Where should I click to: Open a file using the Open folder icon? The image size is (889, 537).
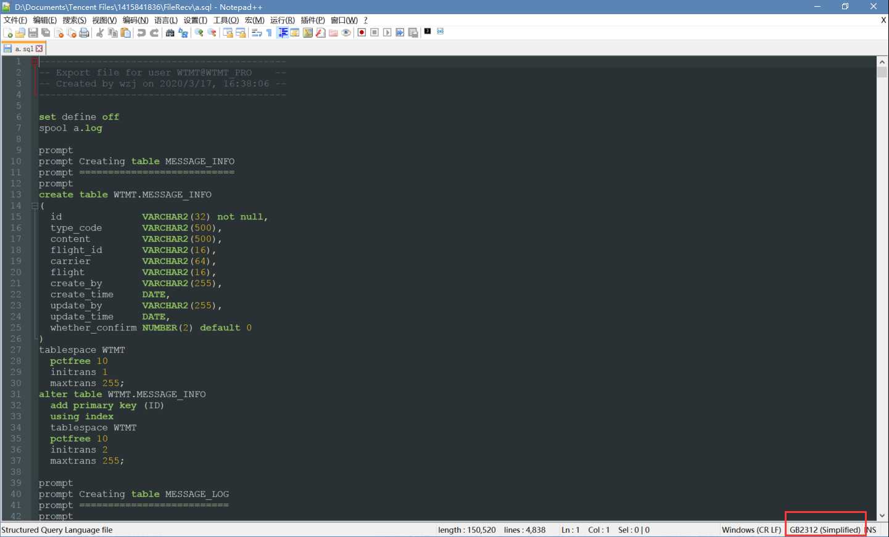tap(20, 33)
